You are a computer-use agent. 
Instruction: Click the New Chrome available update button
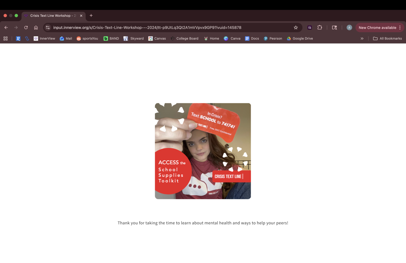[x=380, y=28]
